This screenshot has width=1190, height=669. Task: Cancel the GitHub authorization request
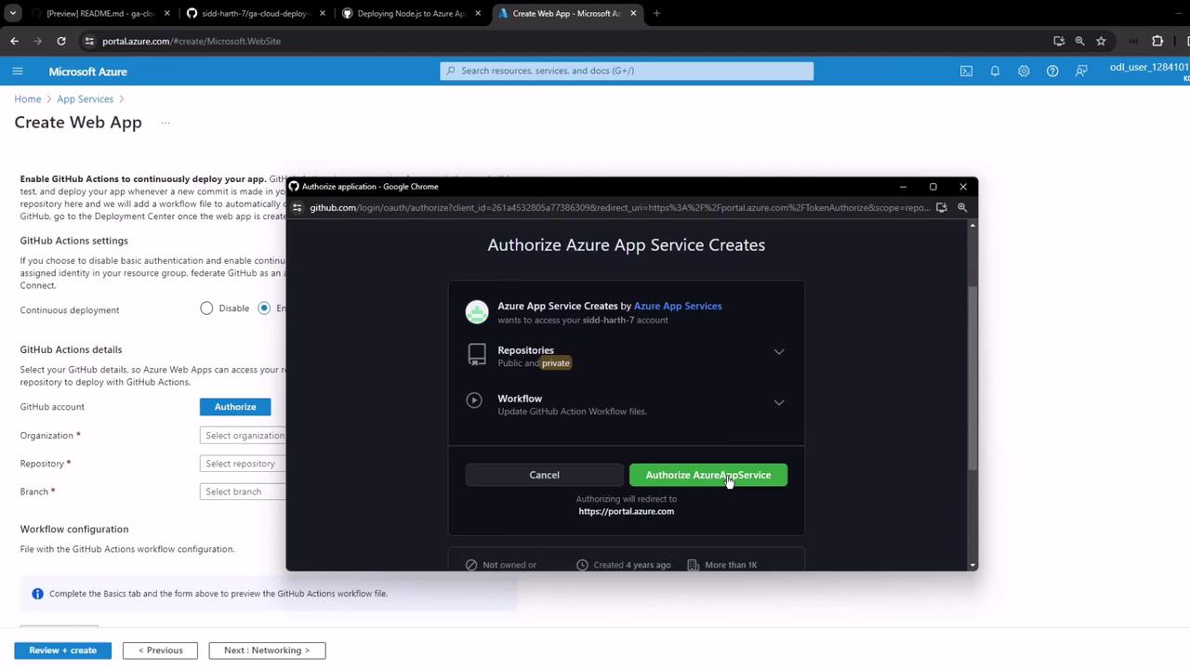544,475
